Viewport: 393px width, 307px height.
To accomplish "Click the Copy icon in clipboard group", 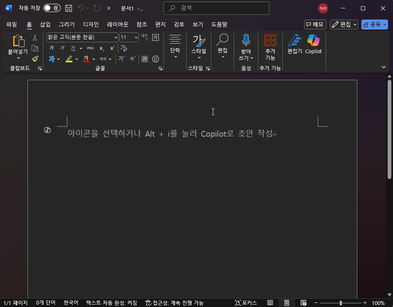I will click(35, 48).
